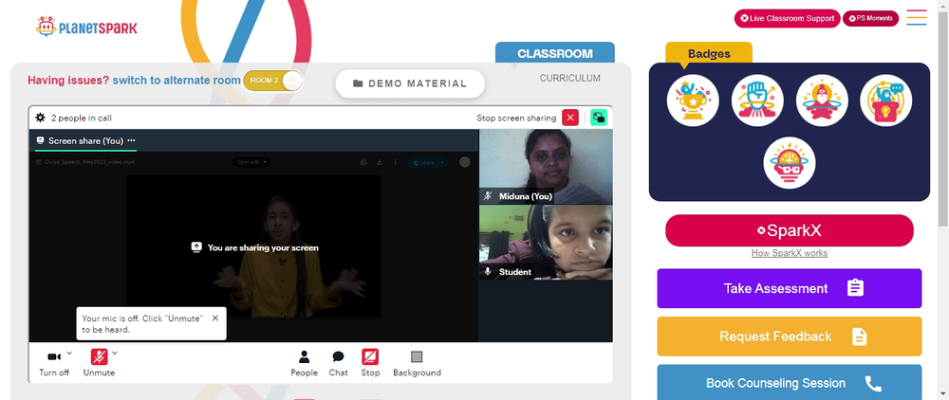Click the PlanetSpark logo
The height and width of the screenshot is (400, 949).
pyautogui.click(x=86, y=27)
